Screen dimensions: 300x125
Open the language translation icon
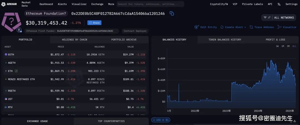(x=279, y=4)
